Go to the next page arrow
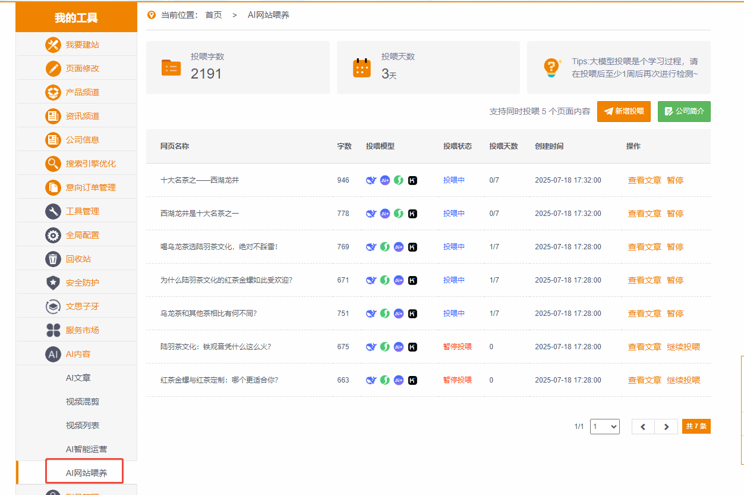Viewport: 744px width, 495px height. coord(666,427)
